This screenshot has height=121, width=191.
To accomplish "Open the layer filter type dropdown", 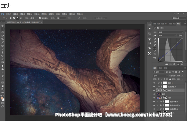I will [x=158, y=72].
